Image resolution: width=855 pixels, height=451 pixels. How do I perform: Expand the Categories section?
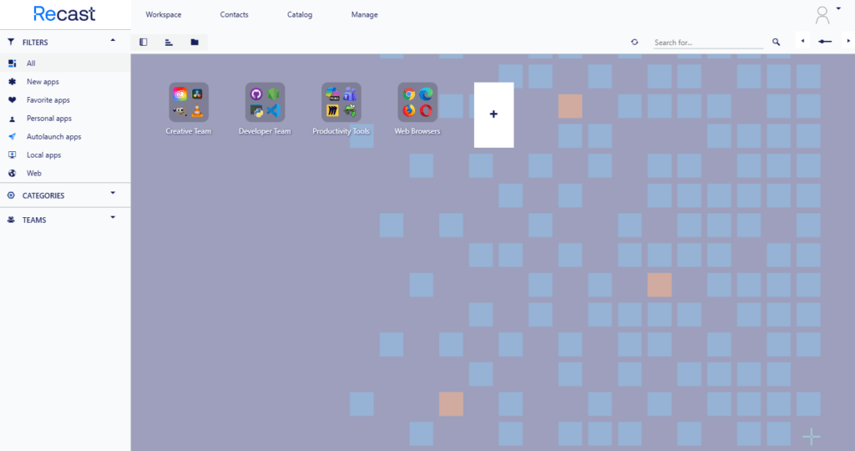pyautogui.click(x=113, y=194)
